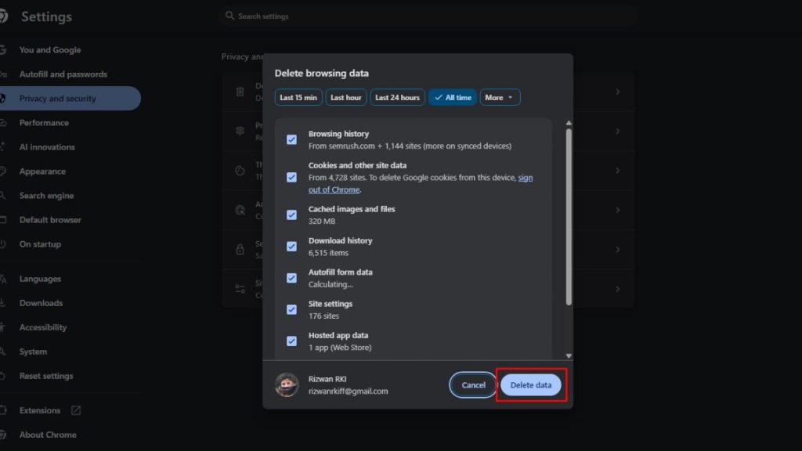Select the Last 24 hours time range
This screenshot has height=451, width=802.
[397, 98]
